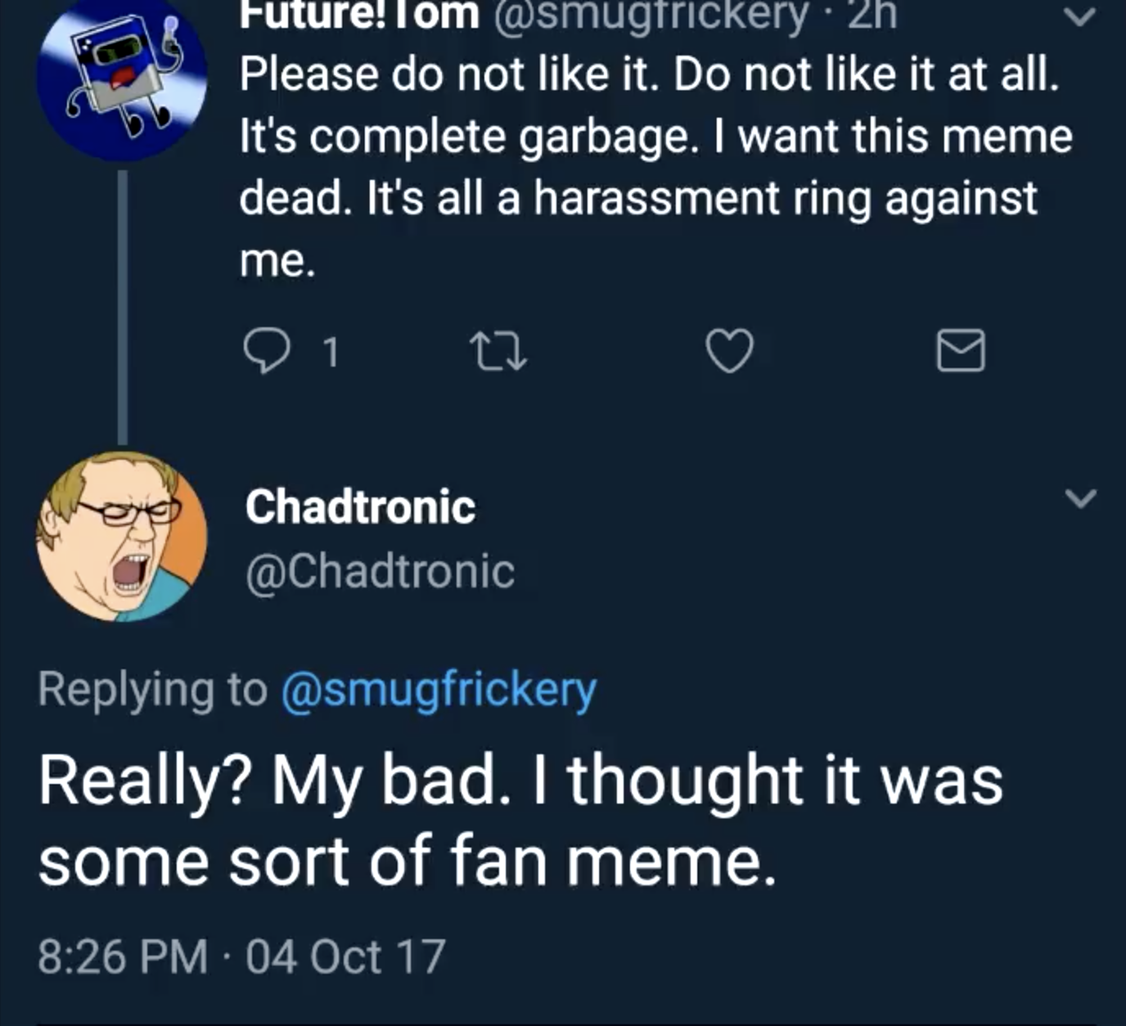Viewport: 1126px width, 1026px height.
Task: Follow the Replying to @smugfrickery link
Action: [439, 690]
